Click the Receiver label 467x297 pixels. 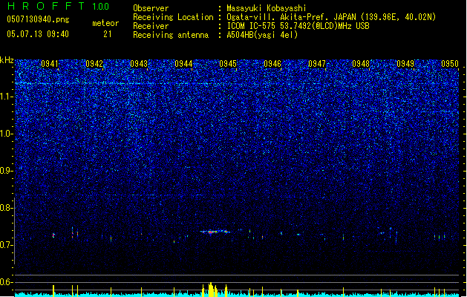(151, 26)
